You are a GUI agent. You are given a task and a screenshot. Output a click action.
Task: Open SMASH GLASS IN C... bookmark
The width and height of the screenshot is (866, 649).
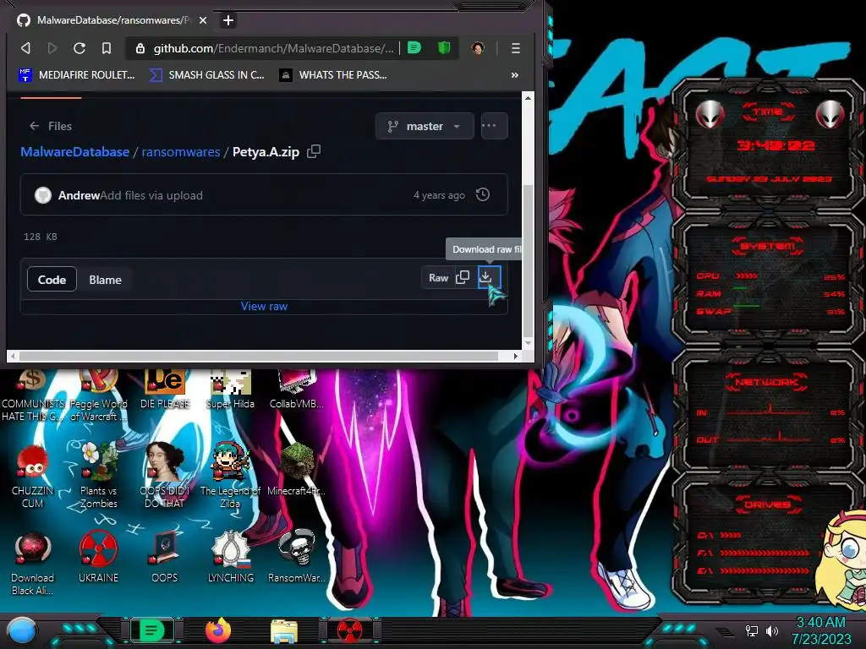207,75
